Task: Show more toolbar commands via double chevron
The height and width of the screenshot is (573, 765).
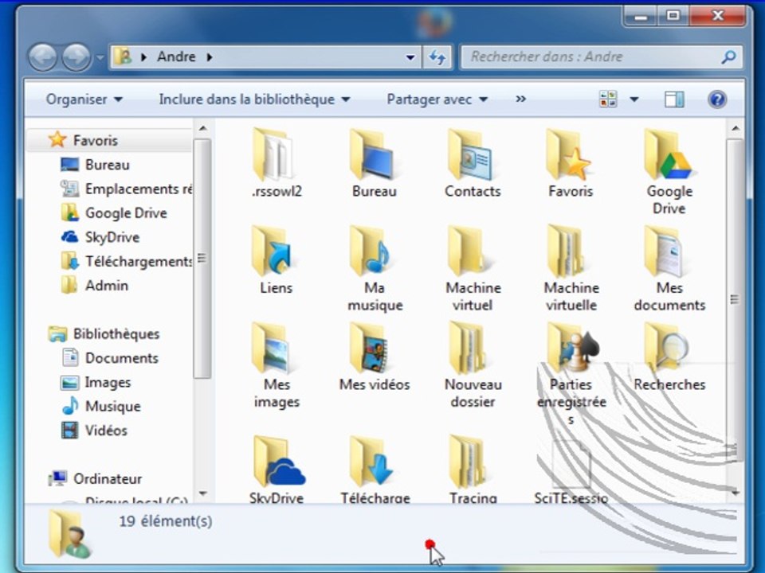Action: (x=520, y=99)
